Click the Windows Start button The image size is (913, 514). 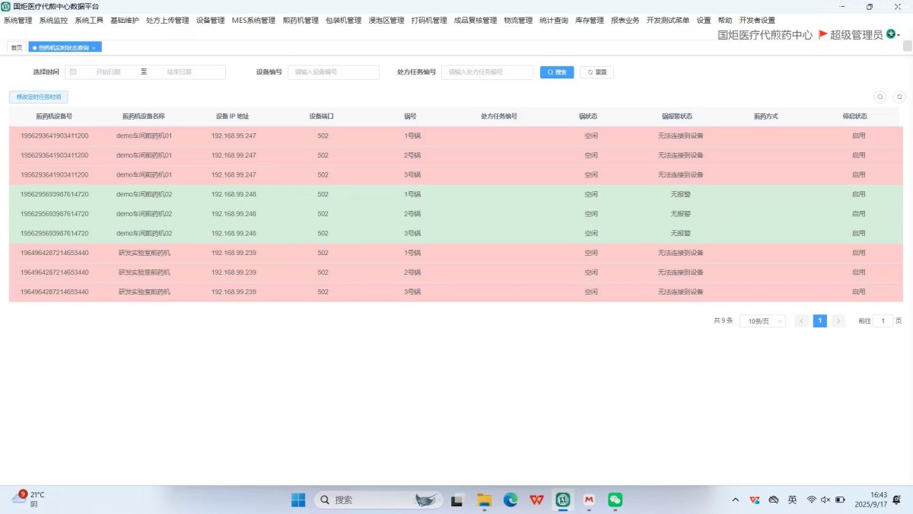(298, 500)
